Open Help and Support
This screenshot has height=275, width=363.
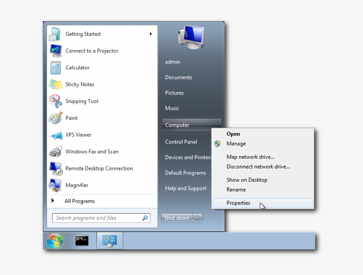pos(185,188)
